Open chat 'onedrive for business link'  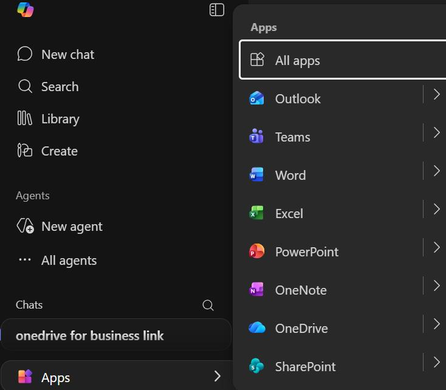point(116,335)
